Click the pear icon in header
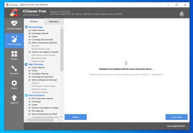The width and height of the screenshot is (193, 133). [182, 13]
